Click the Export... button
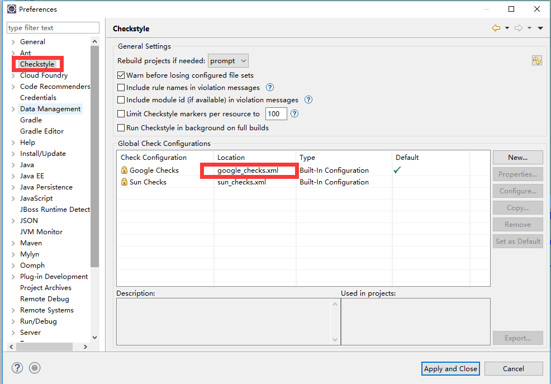Viewport: 551px width, 384px height. pos(517,338)
